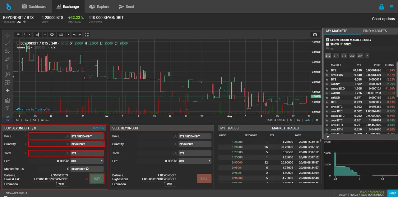Switch to Find Markets tab
This screenshot has height=197, width=398.
point(375,31)
